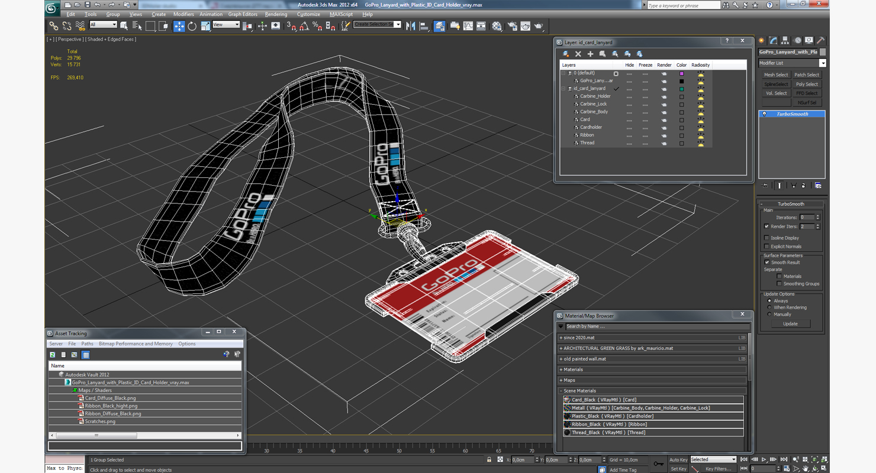Click the Poly Select button

click(807, 84)
